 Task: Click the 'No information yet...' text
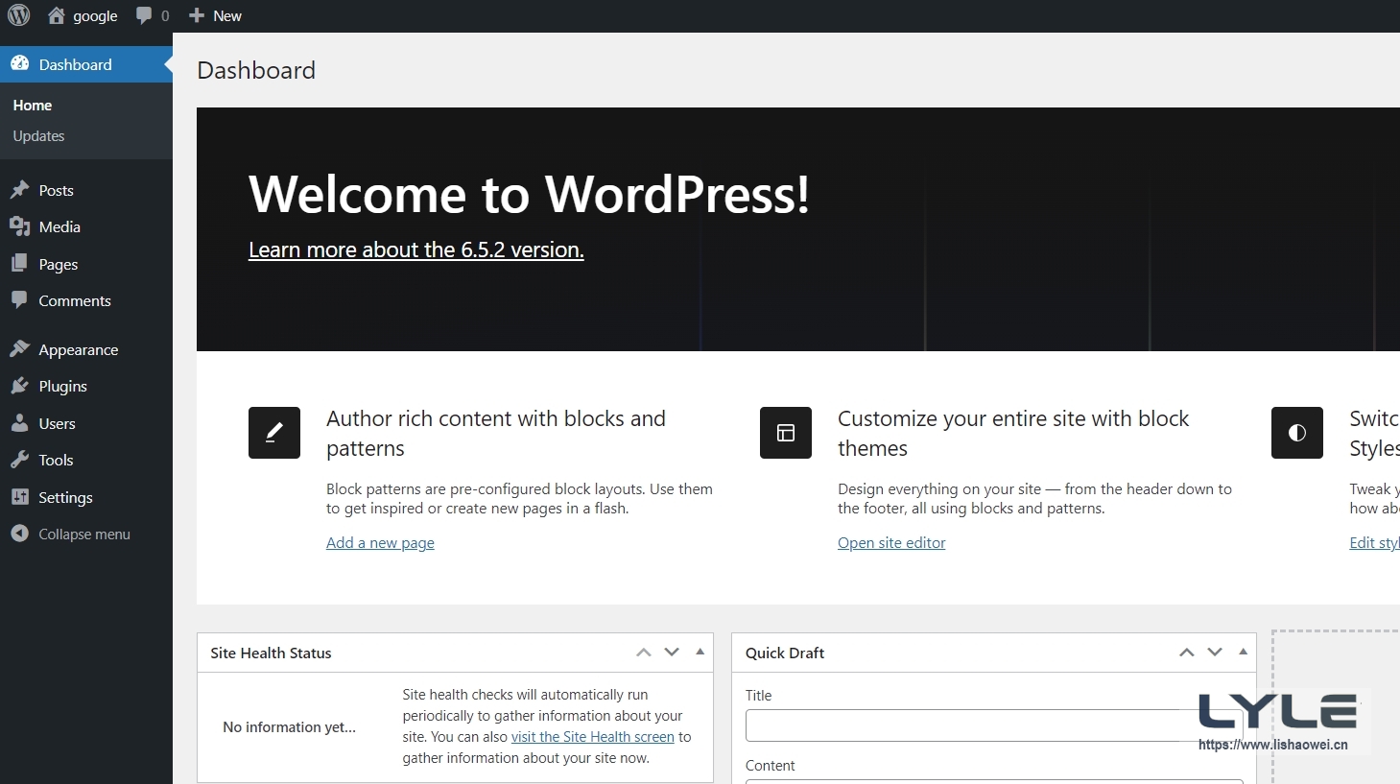point(289,727)
